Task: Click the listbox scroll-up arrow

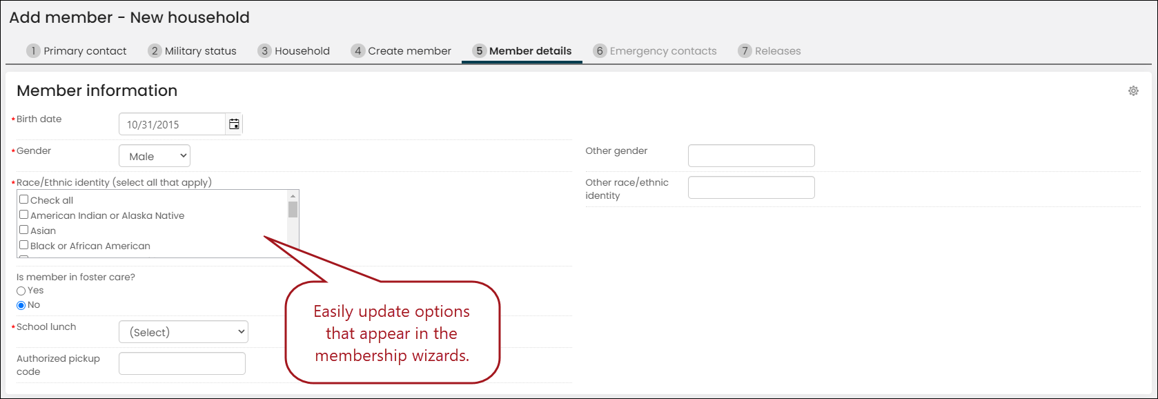Action: [293, 196]
